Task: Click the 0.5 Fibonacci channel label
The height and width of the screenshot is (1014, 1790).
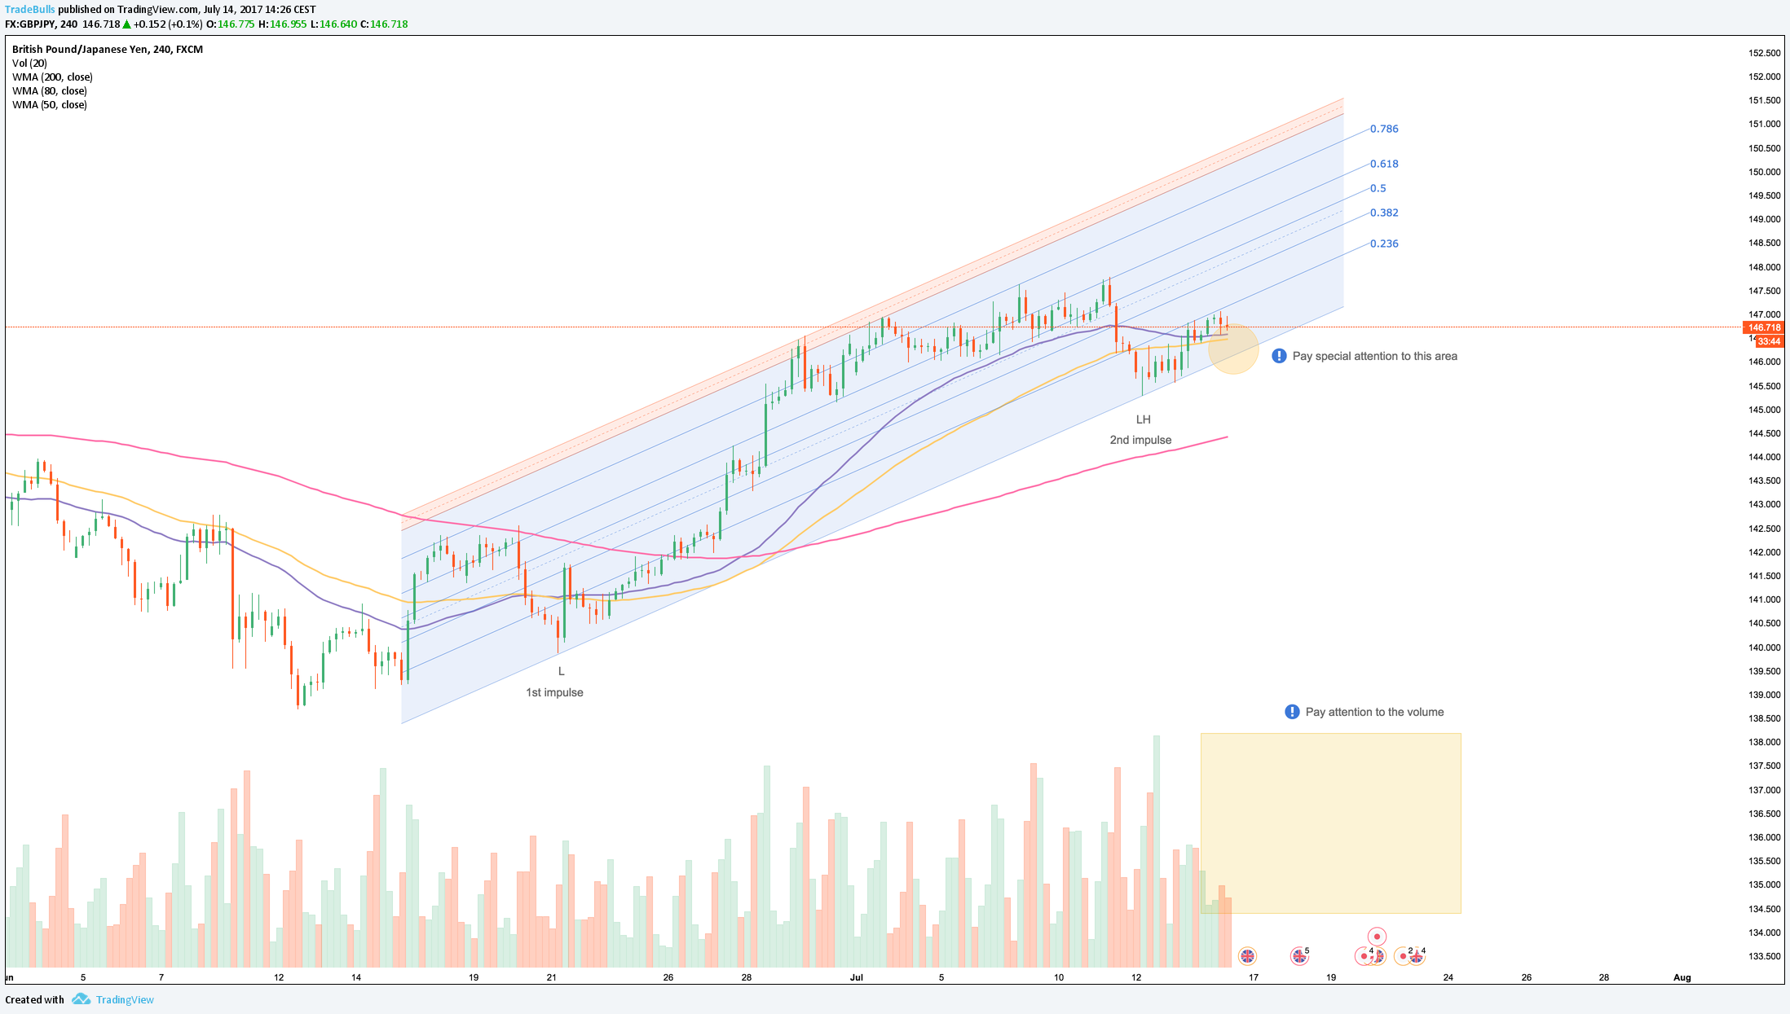Action: [x=1378, y=188]
